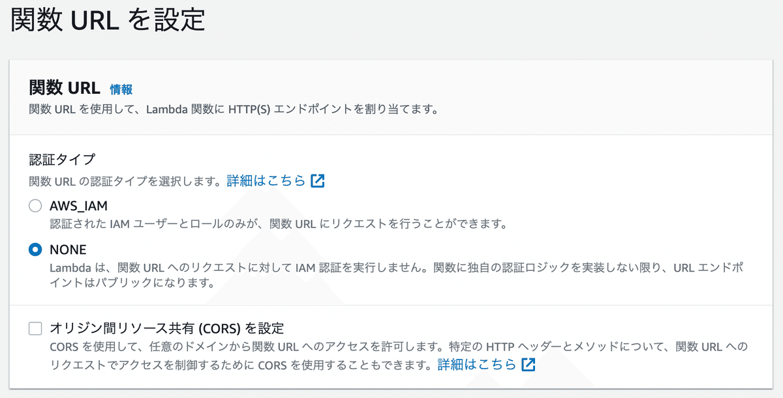Click the NONE description starting with Lambda は
The height and width of the screenshot is (398, 783).
pos(398,275)
